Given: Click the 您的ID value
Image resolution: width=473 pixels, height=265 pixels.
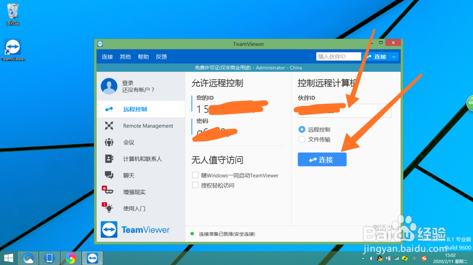Looking at the screenshot, I should point(231,108).
